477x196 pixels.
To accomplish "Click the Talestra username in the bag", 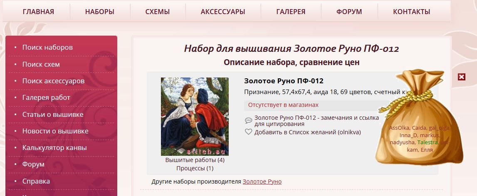I will [x=428, y=142].
